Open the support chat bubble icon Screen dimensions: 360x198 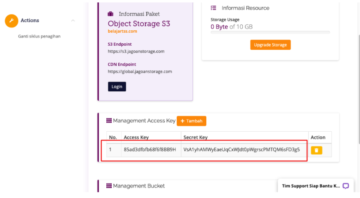345,186
